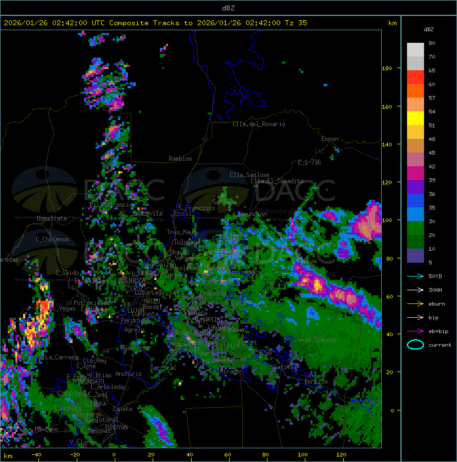457x462 pixels.
Task: Click the 'MAIPU' map label
Action: pos(152,301)
